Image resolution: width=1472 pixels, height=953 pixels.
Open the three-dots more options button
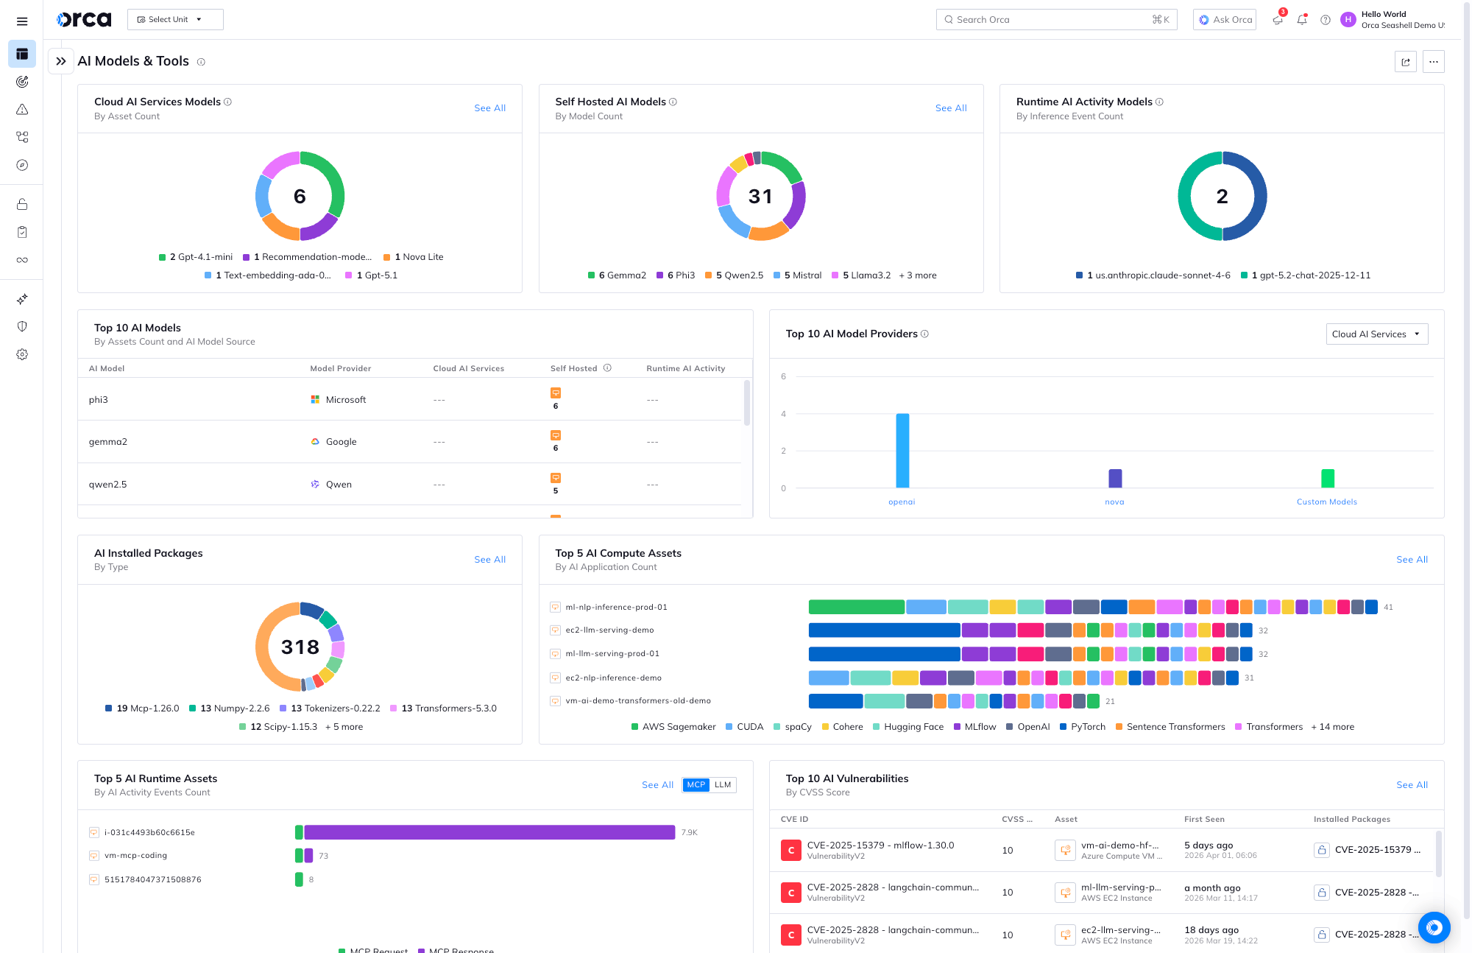[1434, 62]
